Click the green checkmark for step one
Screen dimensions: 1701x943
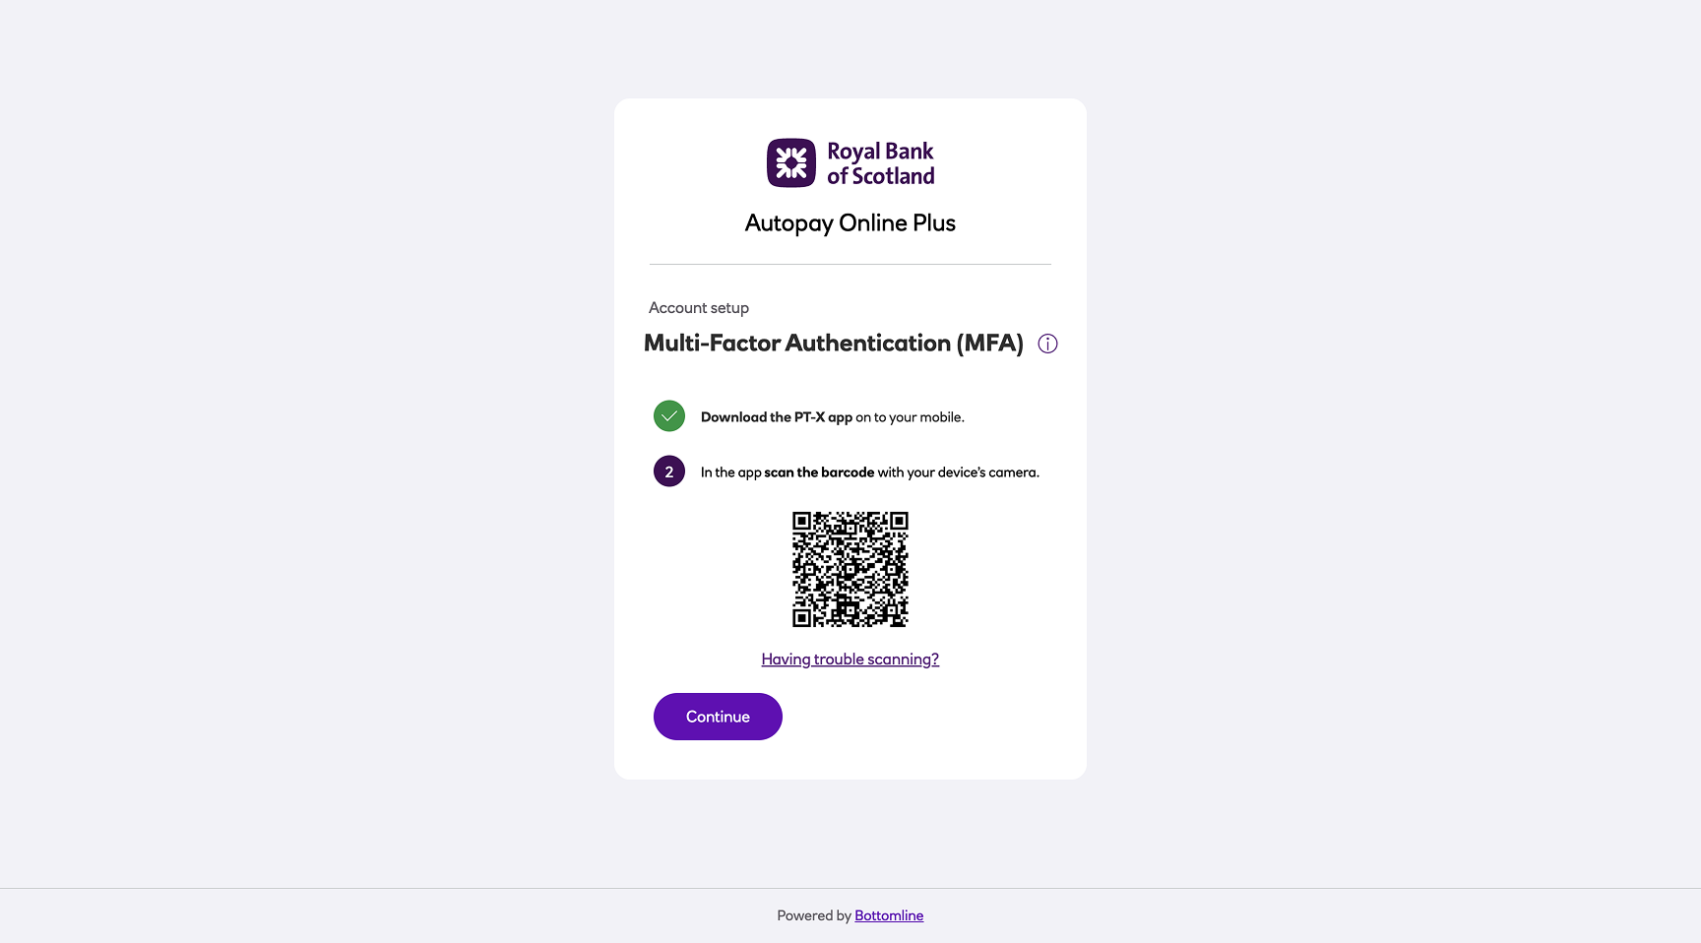(669, 416)
